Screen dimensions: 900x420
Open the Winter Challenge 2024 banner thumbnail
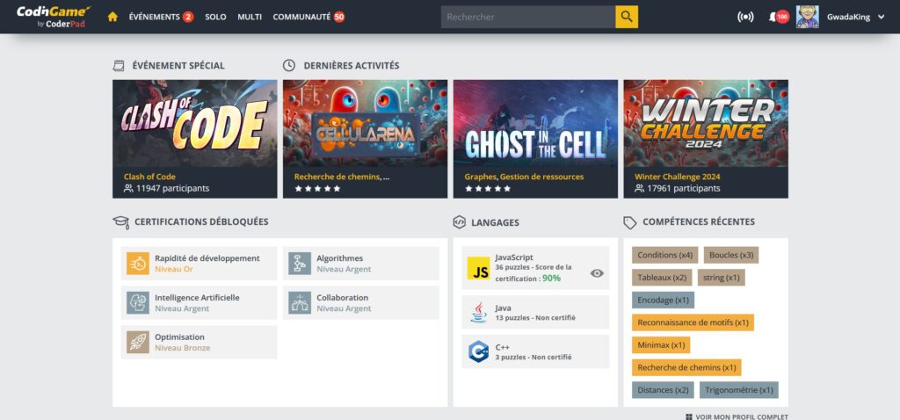(706, 123)
